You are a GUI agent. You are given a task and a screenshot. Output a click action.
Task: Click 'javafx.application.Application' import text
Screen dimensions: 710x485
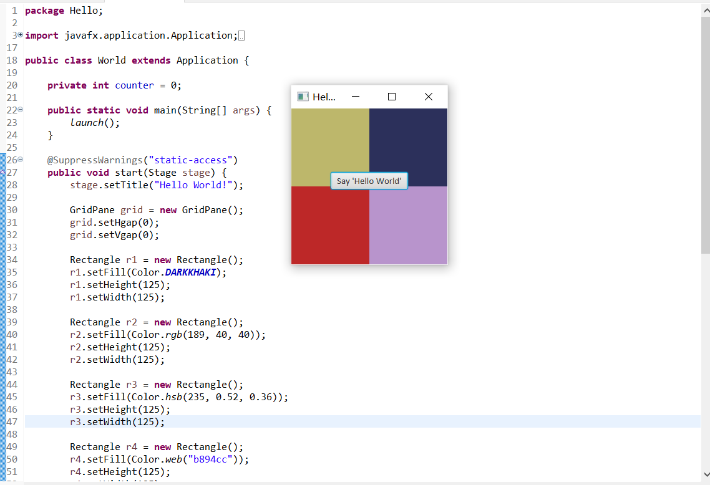[x=148, y=36]
